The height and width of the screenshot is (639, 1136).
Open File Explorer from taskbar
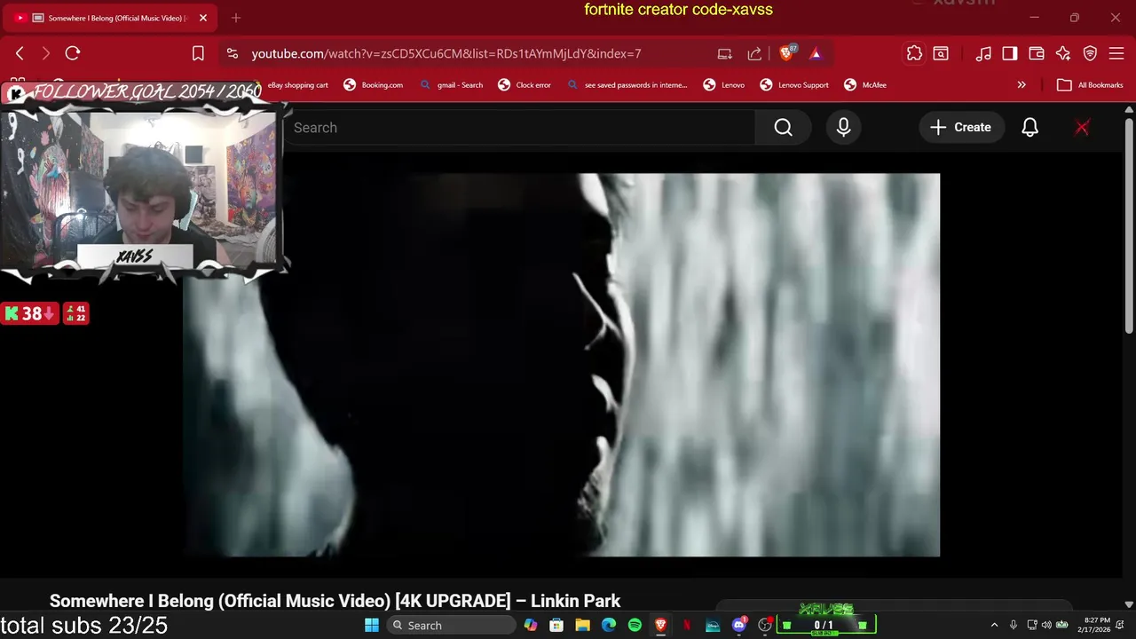click(x=582, y=626)
